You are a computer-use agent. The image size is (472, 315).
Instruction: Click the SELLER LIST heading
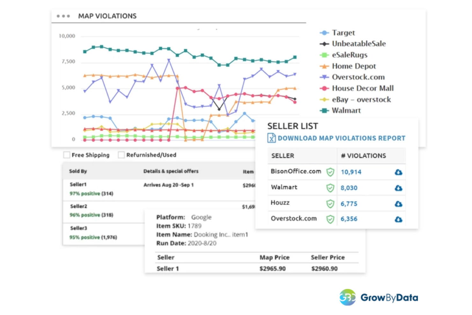pyautogui.click(x=292, y=126)
